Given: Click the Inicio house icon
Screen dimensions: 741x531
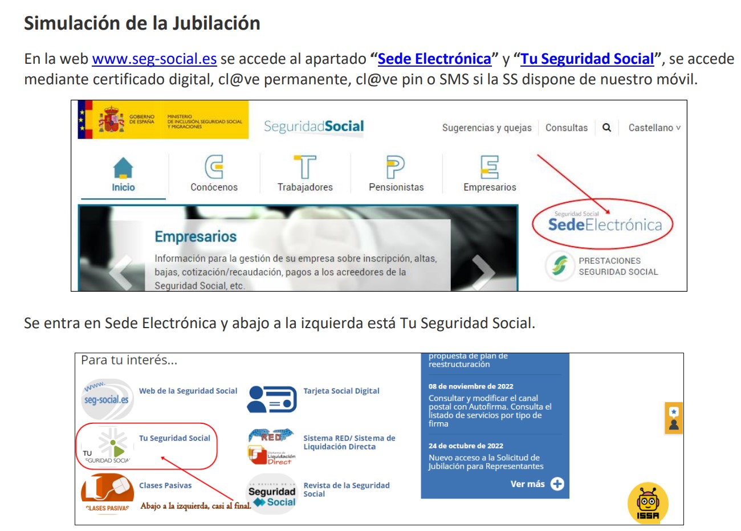Looking at the screenshot, I should 123,169.
